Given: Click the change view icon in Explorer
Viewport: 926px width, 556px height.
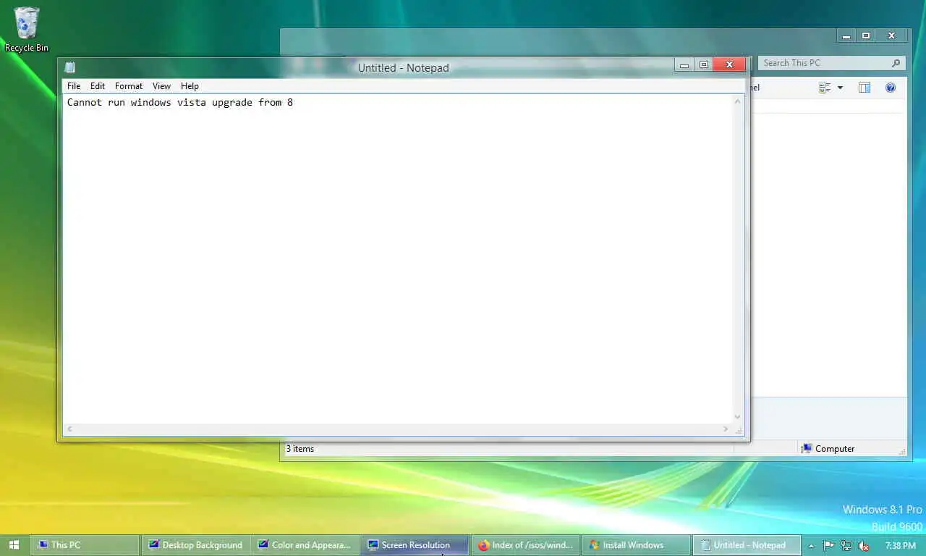Looking at the screenshot, I should (x=825, y=88).
